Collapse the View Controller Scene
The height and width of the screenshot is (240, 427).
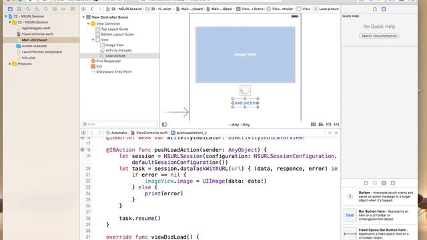tap(83, 17)
